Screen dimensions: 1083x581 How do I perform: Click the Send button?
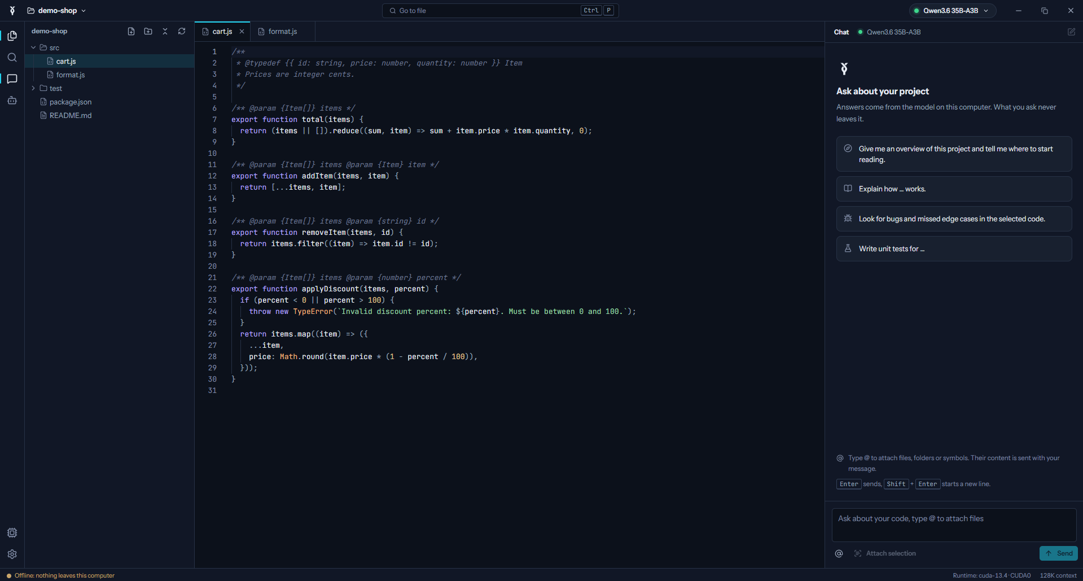pyautogui.click(x=1058, y=553)
